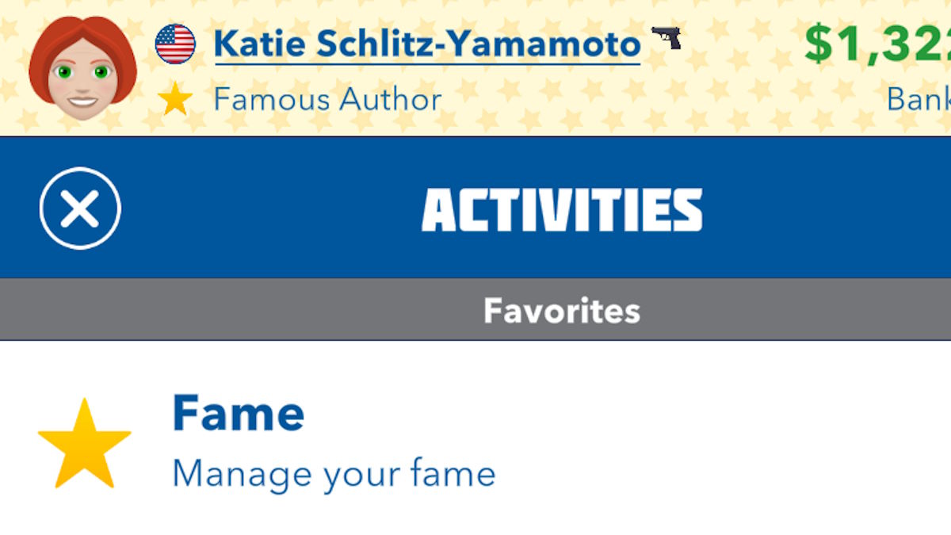The image size is (951, 535).
Task: Select the Fame activity title
Action: click(x=238, y=413)
